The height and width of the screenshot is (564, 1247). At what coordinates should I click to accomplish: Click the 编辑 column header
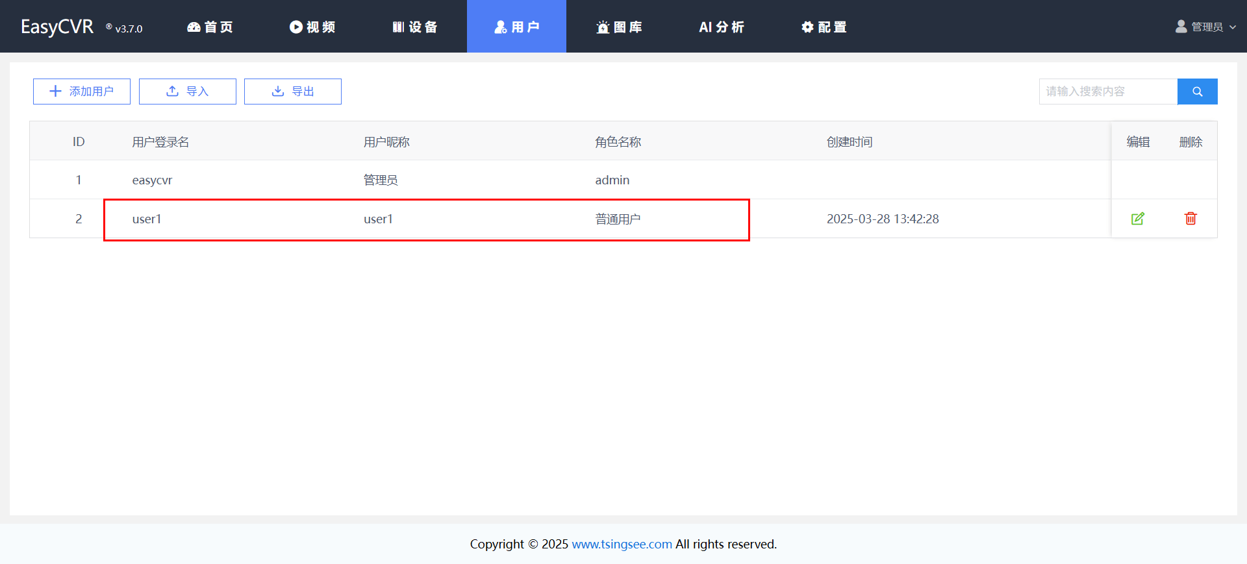[x=1138, y=141]
